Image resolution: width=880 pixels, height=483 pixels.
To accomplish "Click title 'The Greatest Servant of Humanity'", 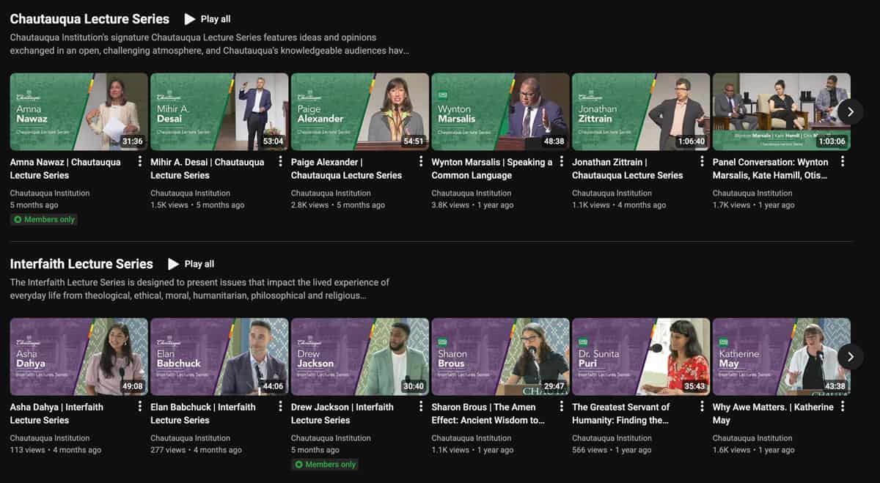I will (621, 413).
